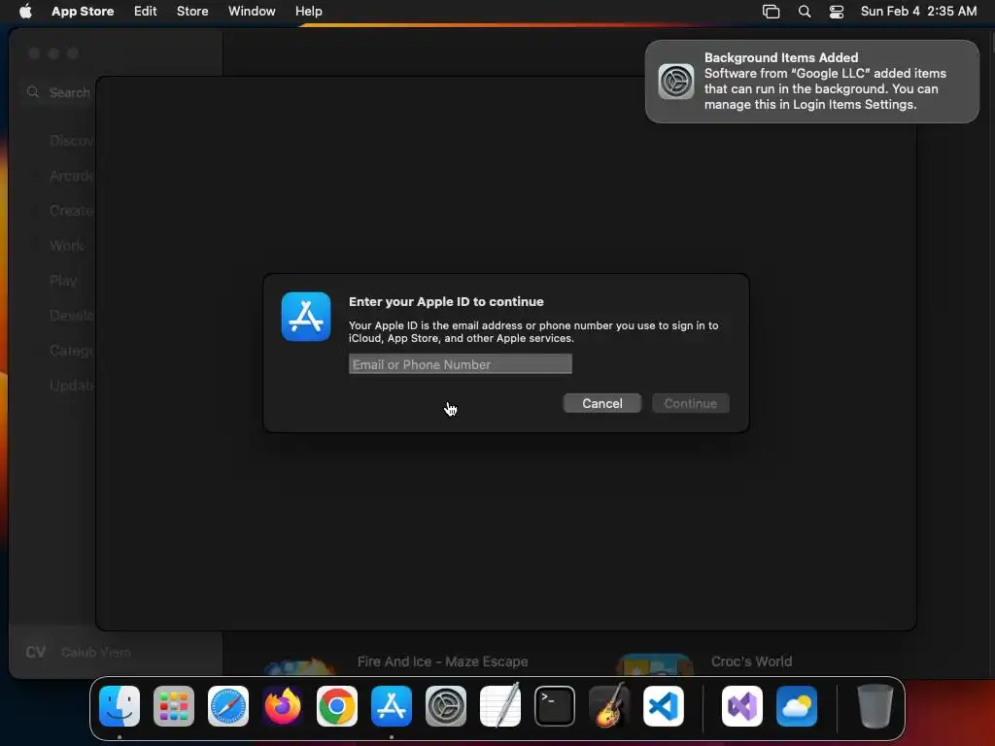Launch Terminal from the Dock
Viewport: 995px width, 746px height.
(x=555, y=706)
